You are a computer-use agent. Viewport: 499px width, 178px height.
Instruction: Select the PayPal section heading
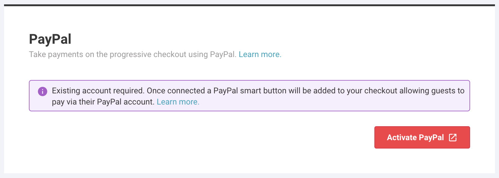coord(50,39)
